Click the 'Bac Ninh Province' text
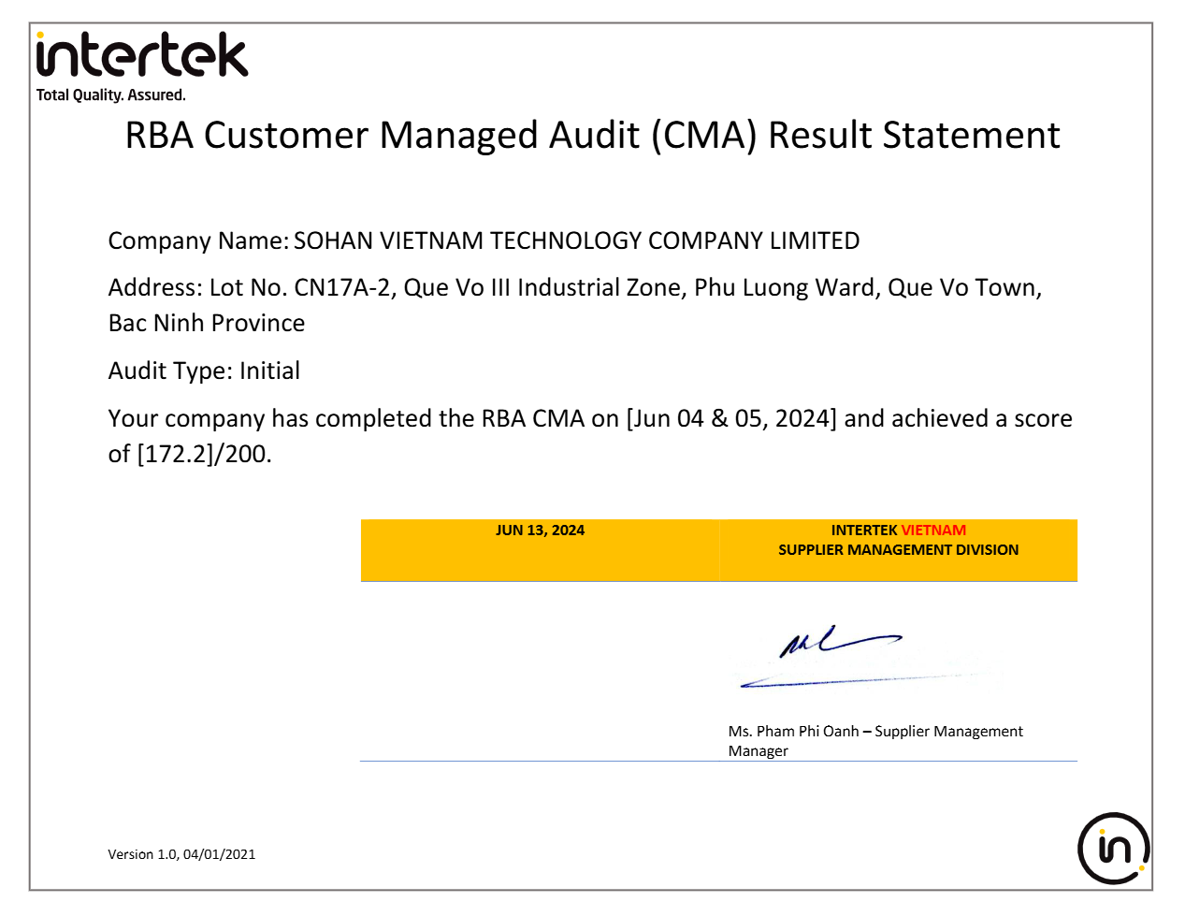This screenshot has width=1185, height=916. 207,324
